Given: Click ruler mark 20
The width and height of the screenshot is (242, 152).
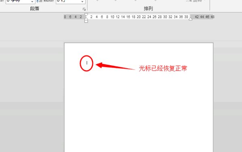Looking at the screenshot, I should tap(139, 17).
